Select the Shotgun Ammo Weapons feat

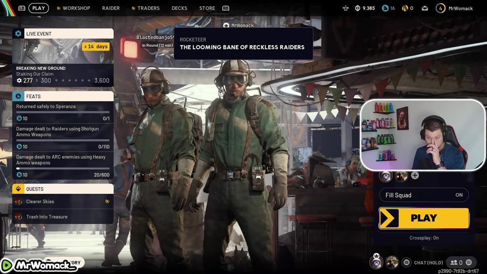pos(63,137)
